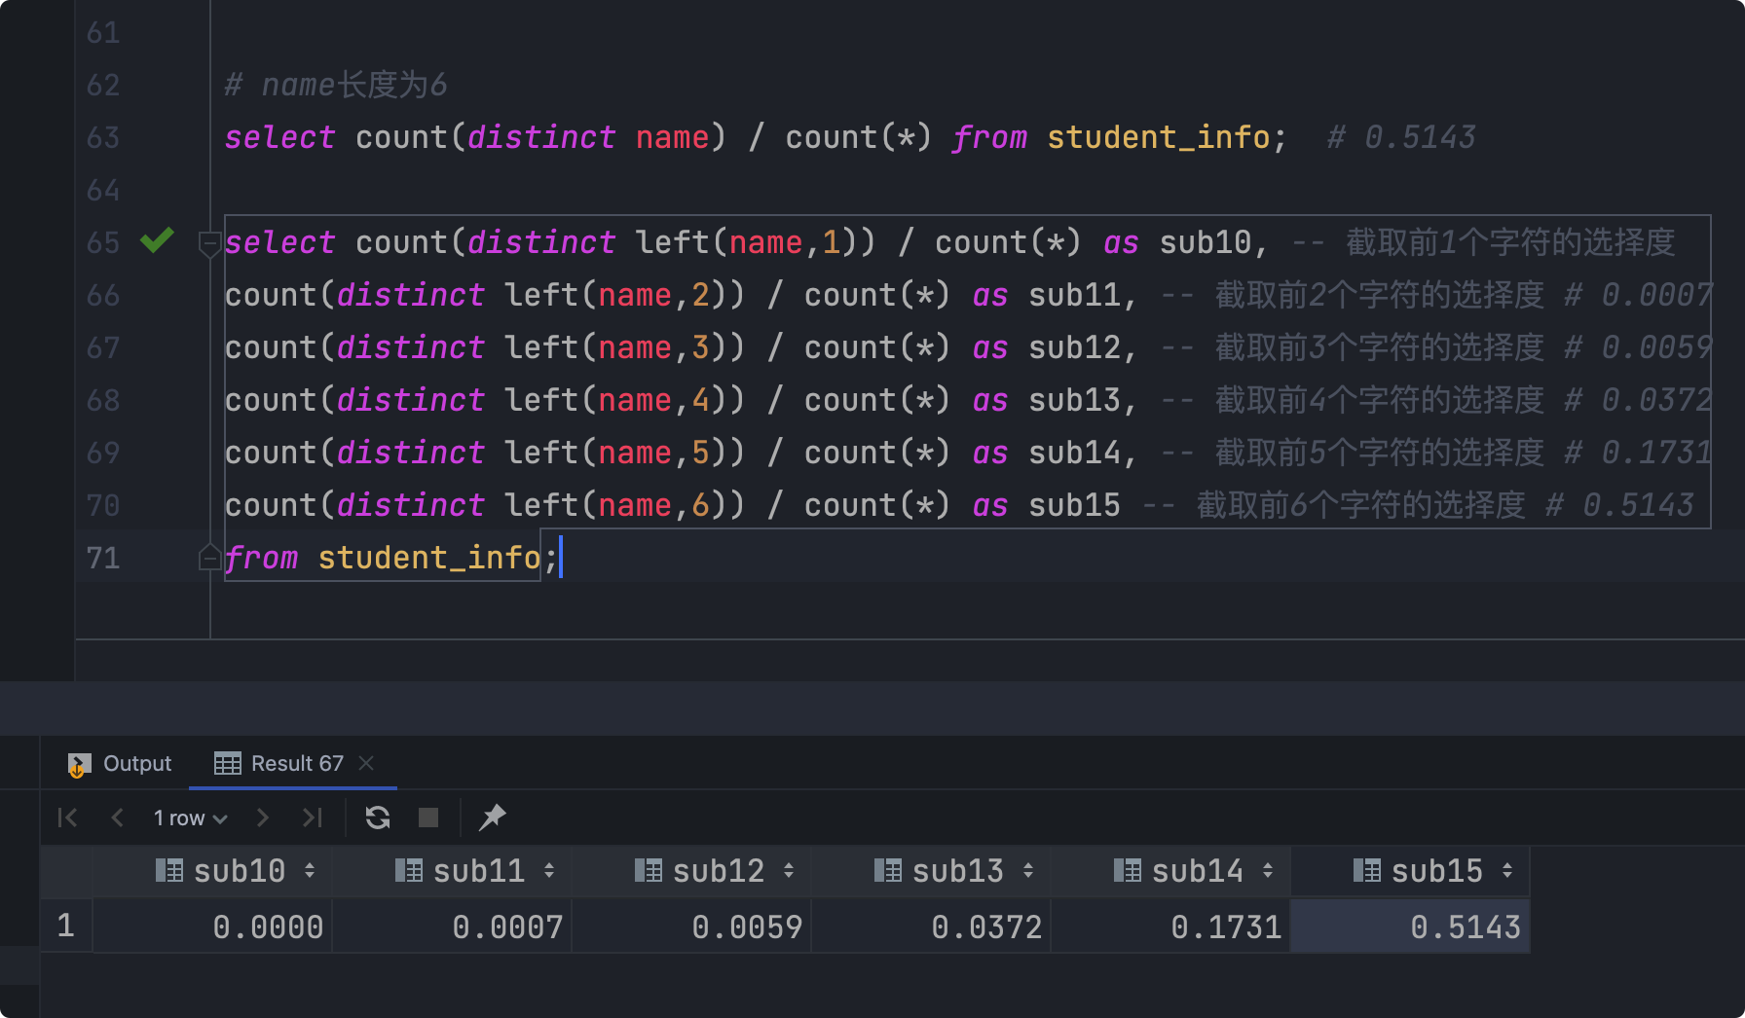Sort by sub12 column header
The width and height of the screenshot is (1745, 1018).
tap(692, 871)
